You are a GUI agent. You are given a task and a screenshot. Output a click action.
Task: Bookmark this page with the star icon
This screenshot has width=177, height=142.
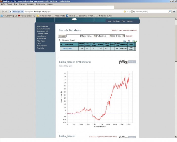(125, 12)
